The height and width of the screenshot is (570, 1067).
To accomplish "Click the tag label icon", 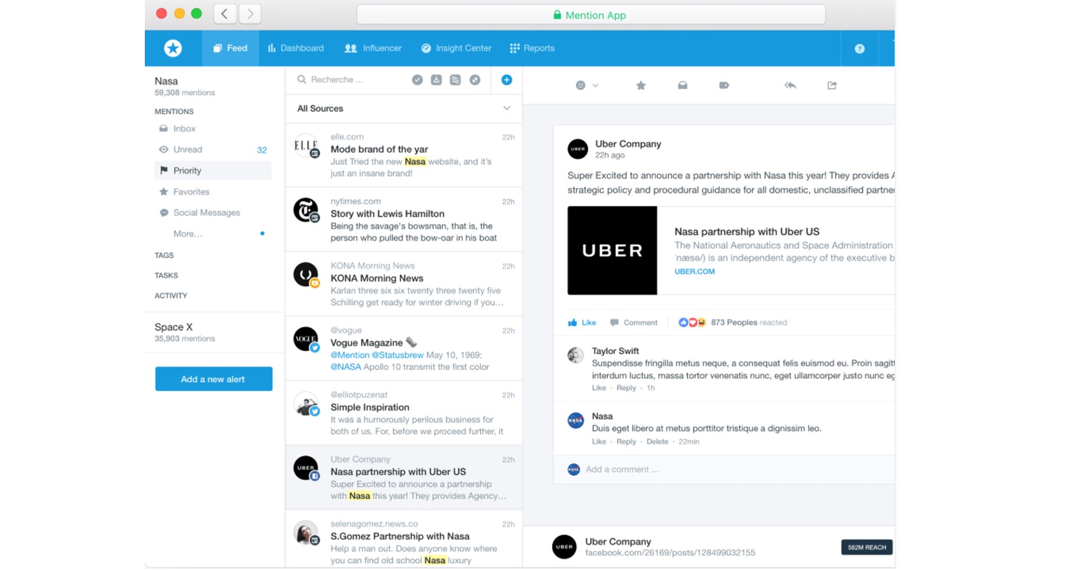I will coord(724,85).
